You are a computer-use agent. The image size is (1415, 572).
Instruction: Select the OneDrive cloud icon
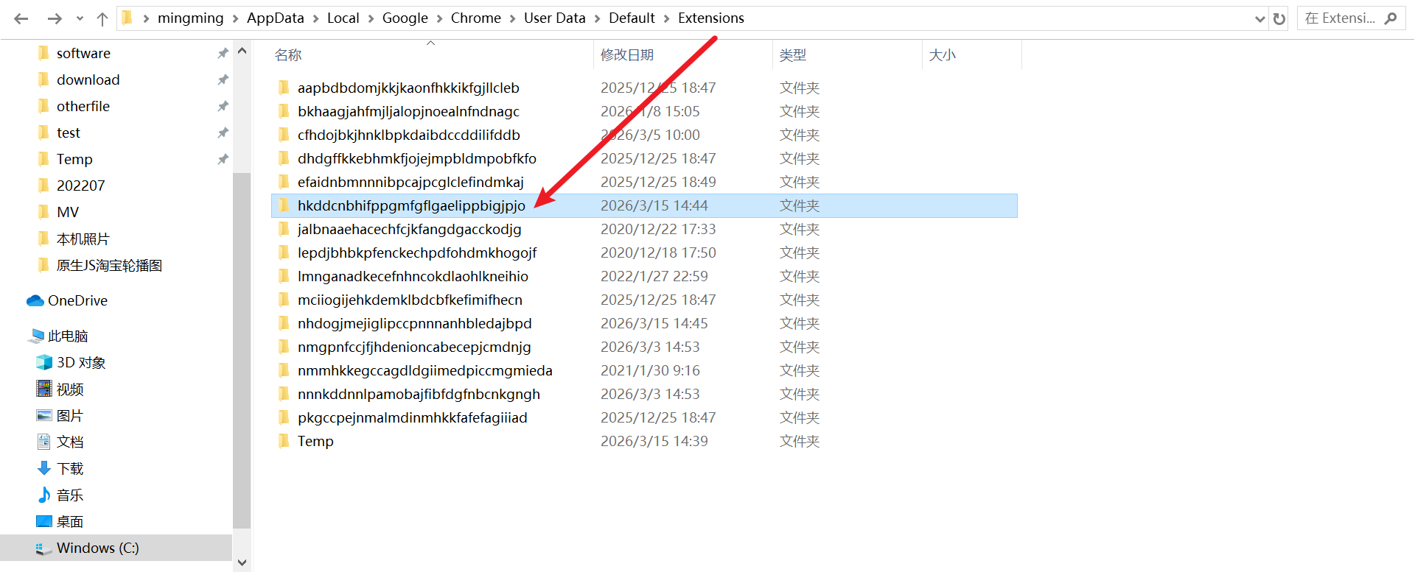[35, 301]
